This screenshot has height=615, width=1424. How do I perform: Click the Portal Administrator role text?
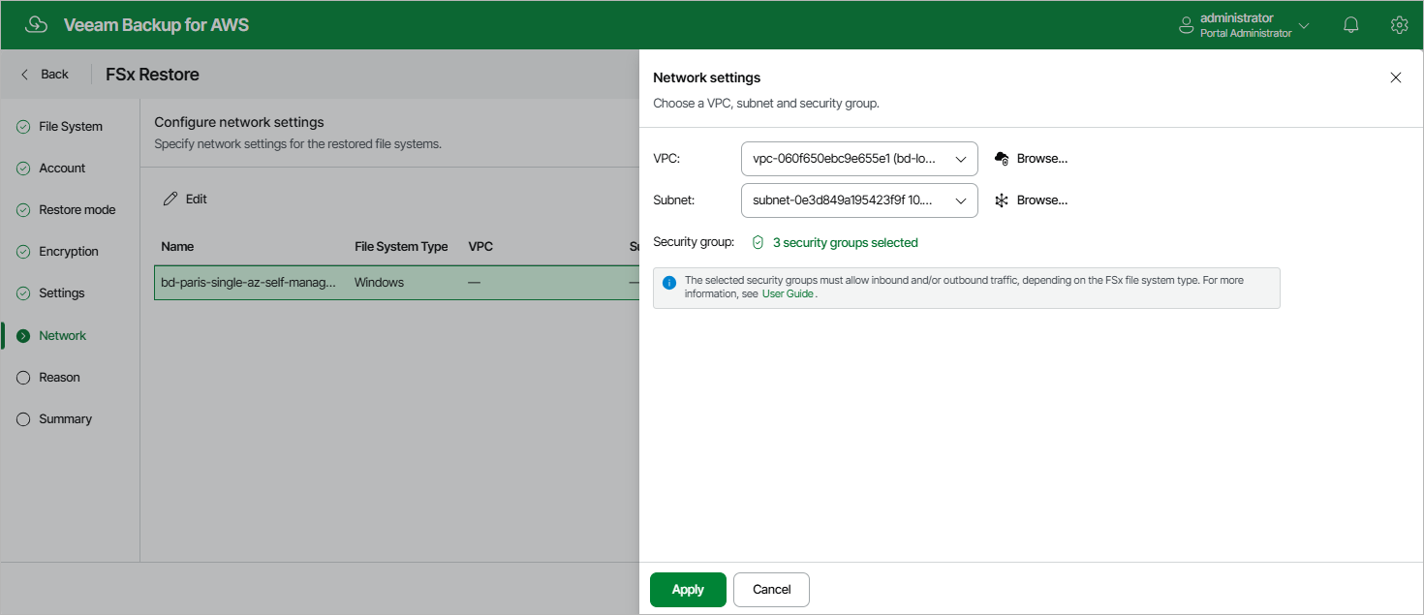click(x=1246, y=33)
